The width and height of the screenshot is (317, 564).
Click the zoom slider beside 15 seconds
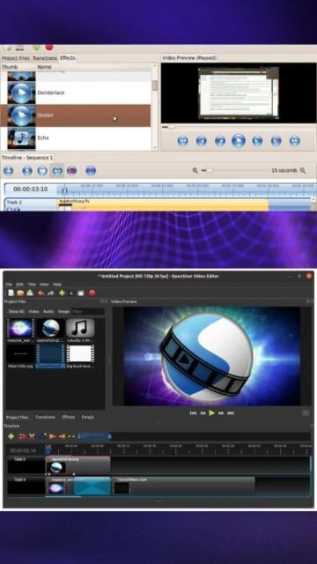[235, 170]
